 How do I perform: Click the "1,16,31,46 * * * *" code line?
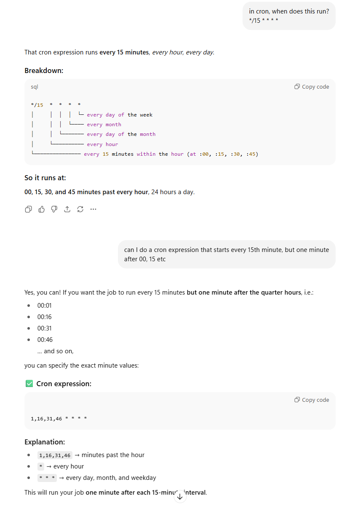[x=59, y=419]
